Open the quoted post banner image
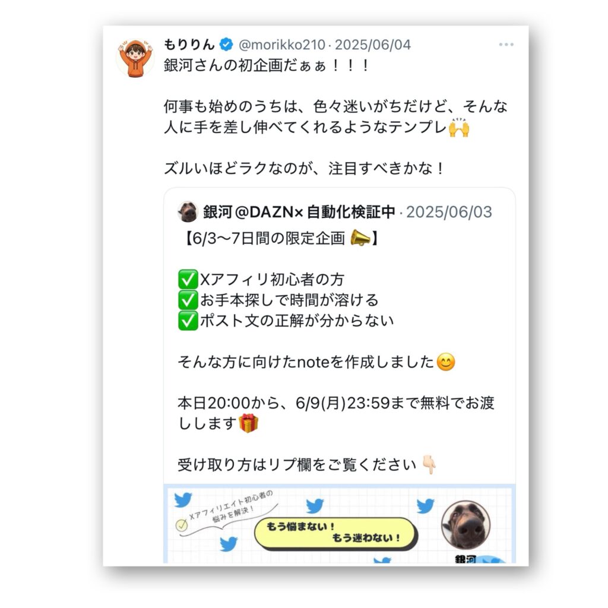The width and height of the screenshot is (608, 608). 340,524
